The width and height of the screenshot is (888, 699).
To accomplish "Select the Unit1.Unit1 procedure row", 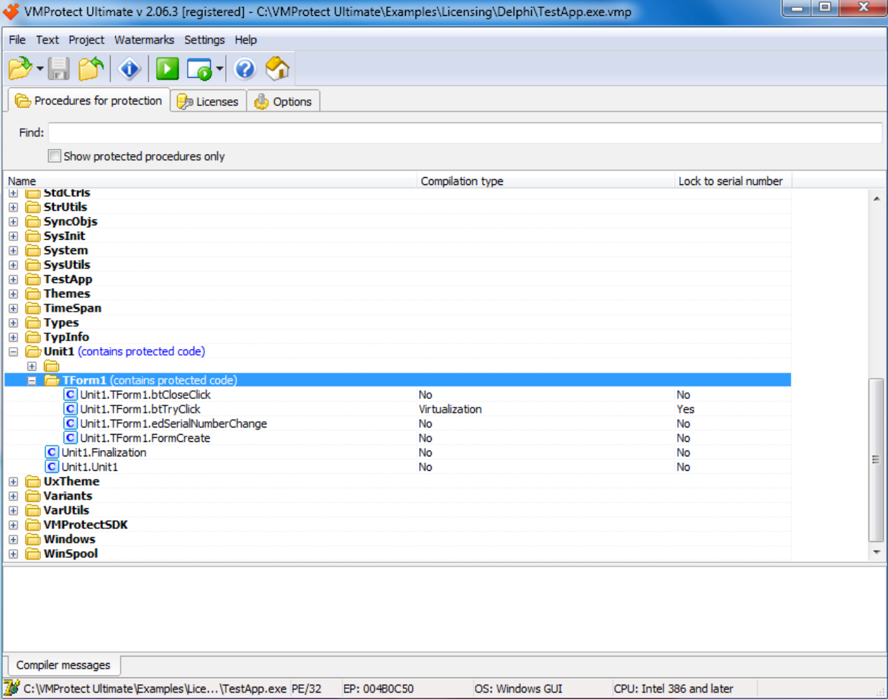I will [x=89, y=466].
